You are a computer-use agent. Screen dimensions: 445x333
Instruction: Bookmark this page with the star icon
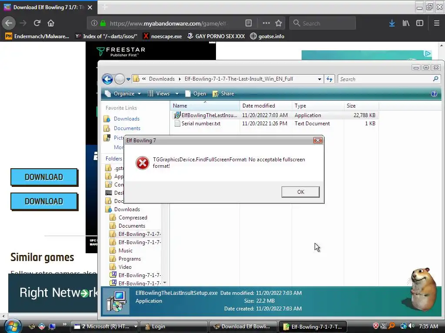279,23
